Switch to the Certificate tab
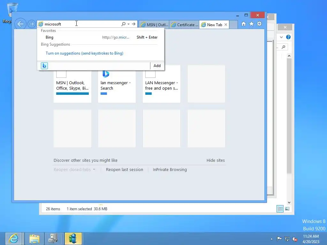The height and width of the screenshot is (245, 327). tap(184, 25)
